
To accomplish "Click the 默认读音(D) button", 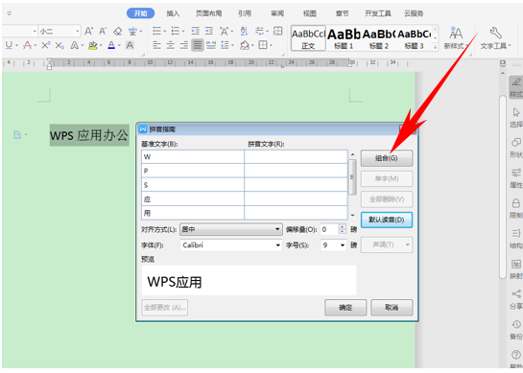I will pyautogui.click(x=387, y=220).
